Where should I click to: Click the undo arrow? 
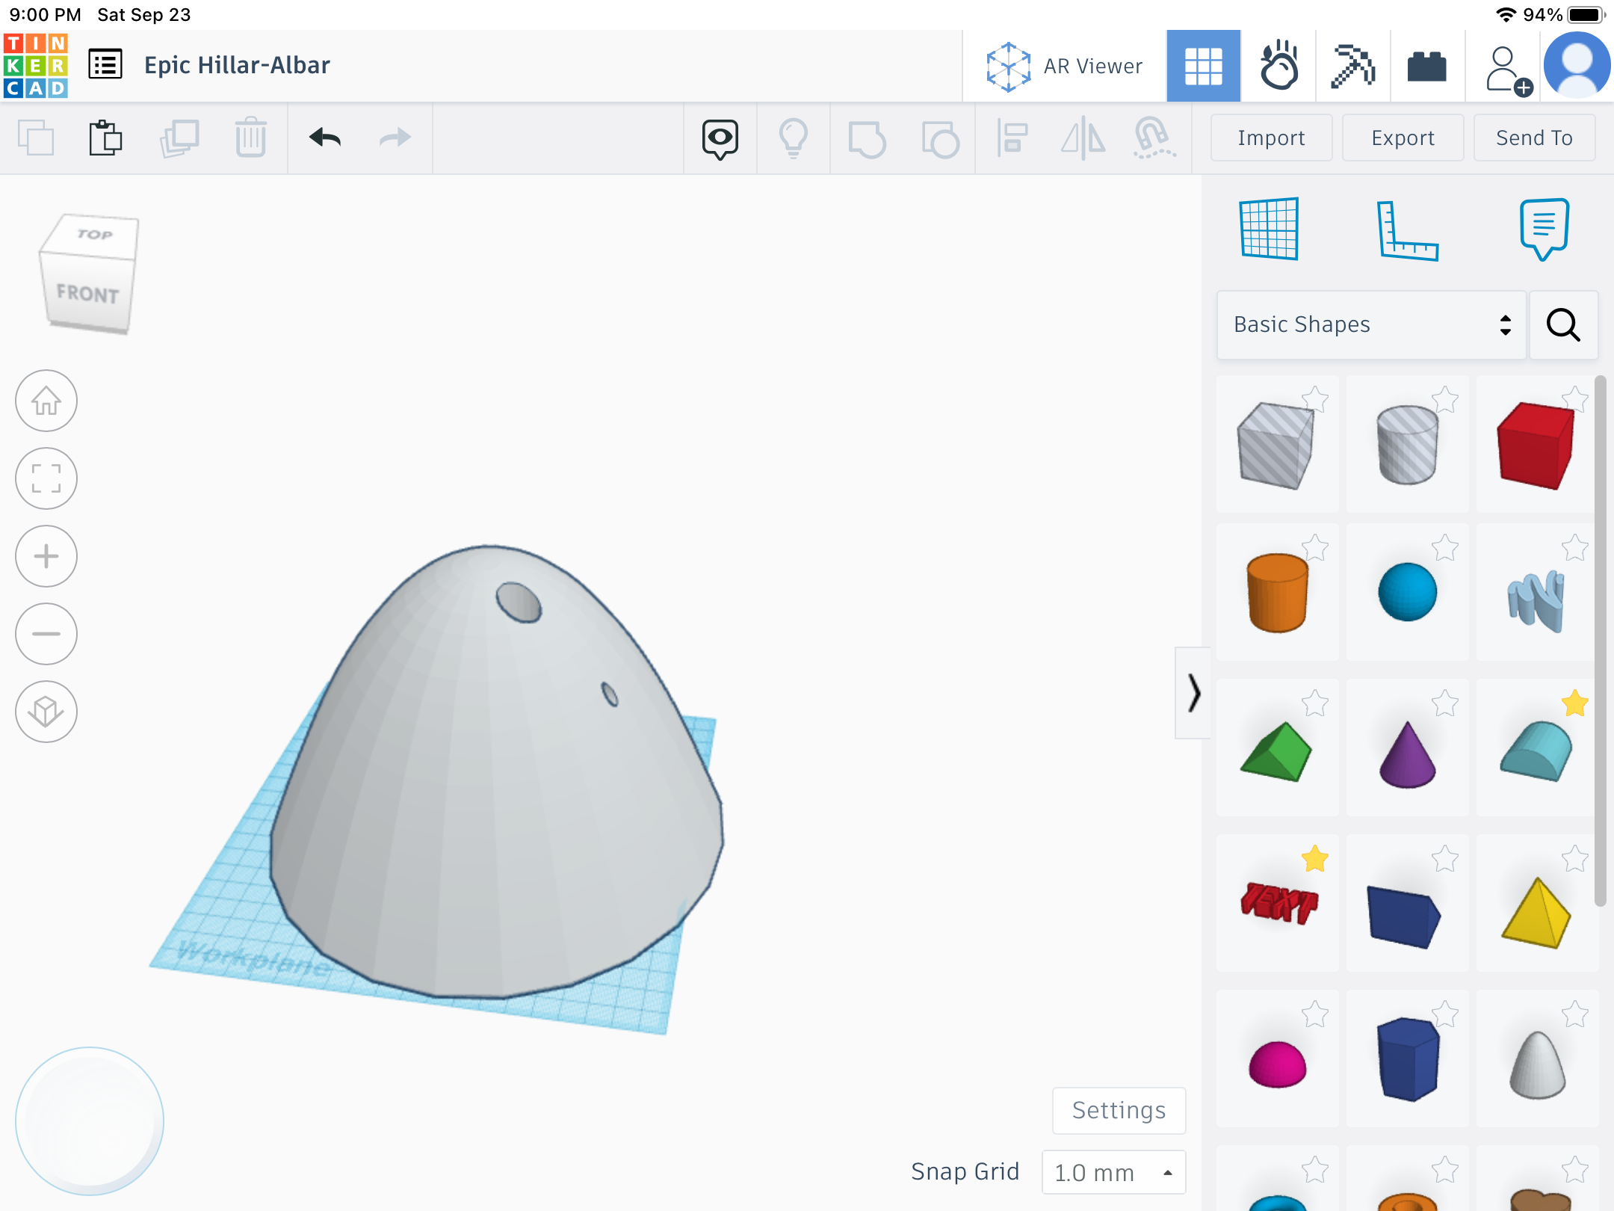pyautogui.click(x=325, y=138)
